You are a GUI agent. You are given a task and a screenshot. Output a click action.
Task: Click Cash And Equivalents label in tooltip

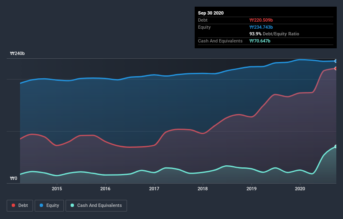[x=220, y=41]
